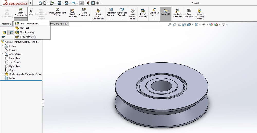Toggle Large Assembly Mode
This screenshot has height=133, width=257.
coord(199,14)
